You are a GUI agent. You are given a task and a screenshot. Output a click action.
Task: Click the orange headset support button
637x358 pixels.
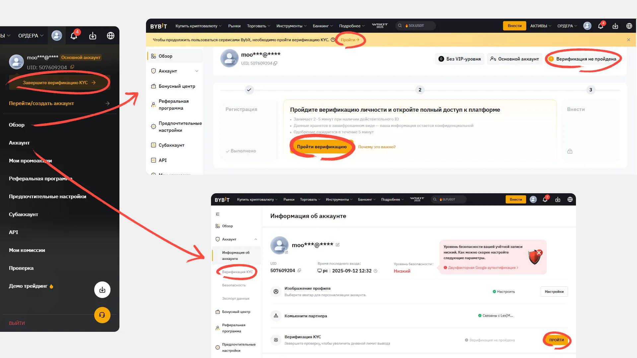click(x=102, y=315)
